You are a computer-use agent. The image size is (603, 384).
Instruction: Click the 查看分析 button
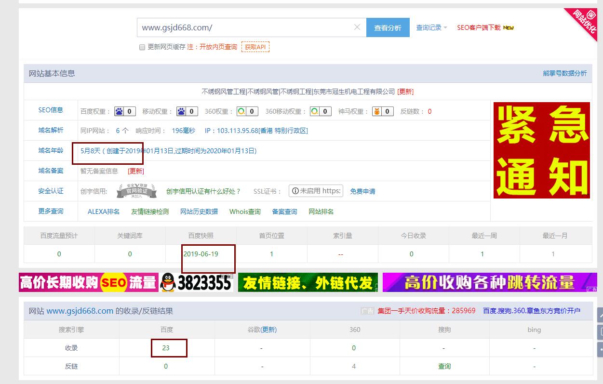[388, 27]
